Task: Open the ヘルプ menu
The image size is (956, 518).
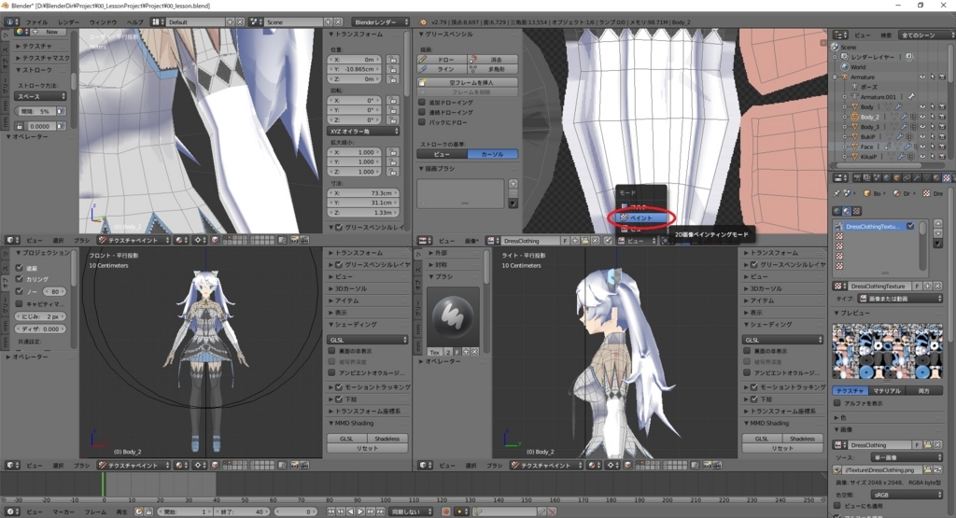Action: (x=134, y=22)
